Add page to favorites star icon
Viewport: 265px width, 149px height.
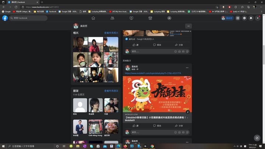point(217,7)
